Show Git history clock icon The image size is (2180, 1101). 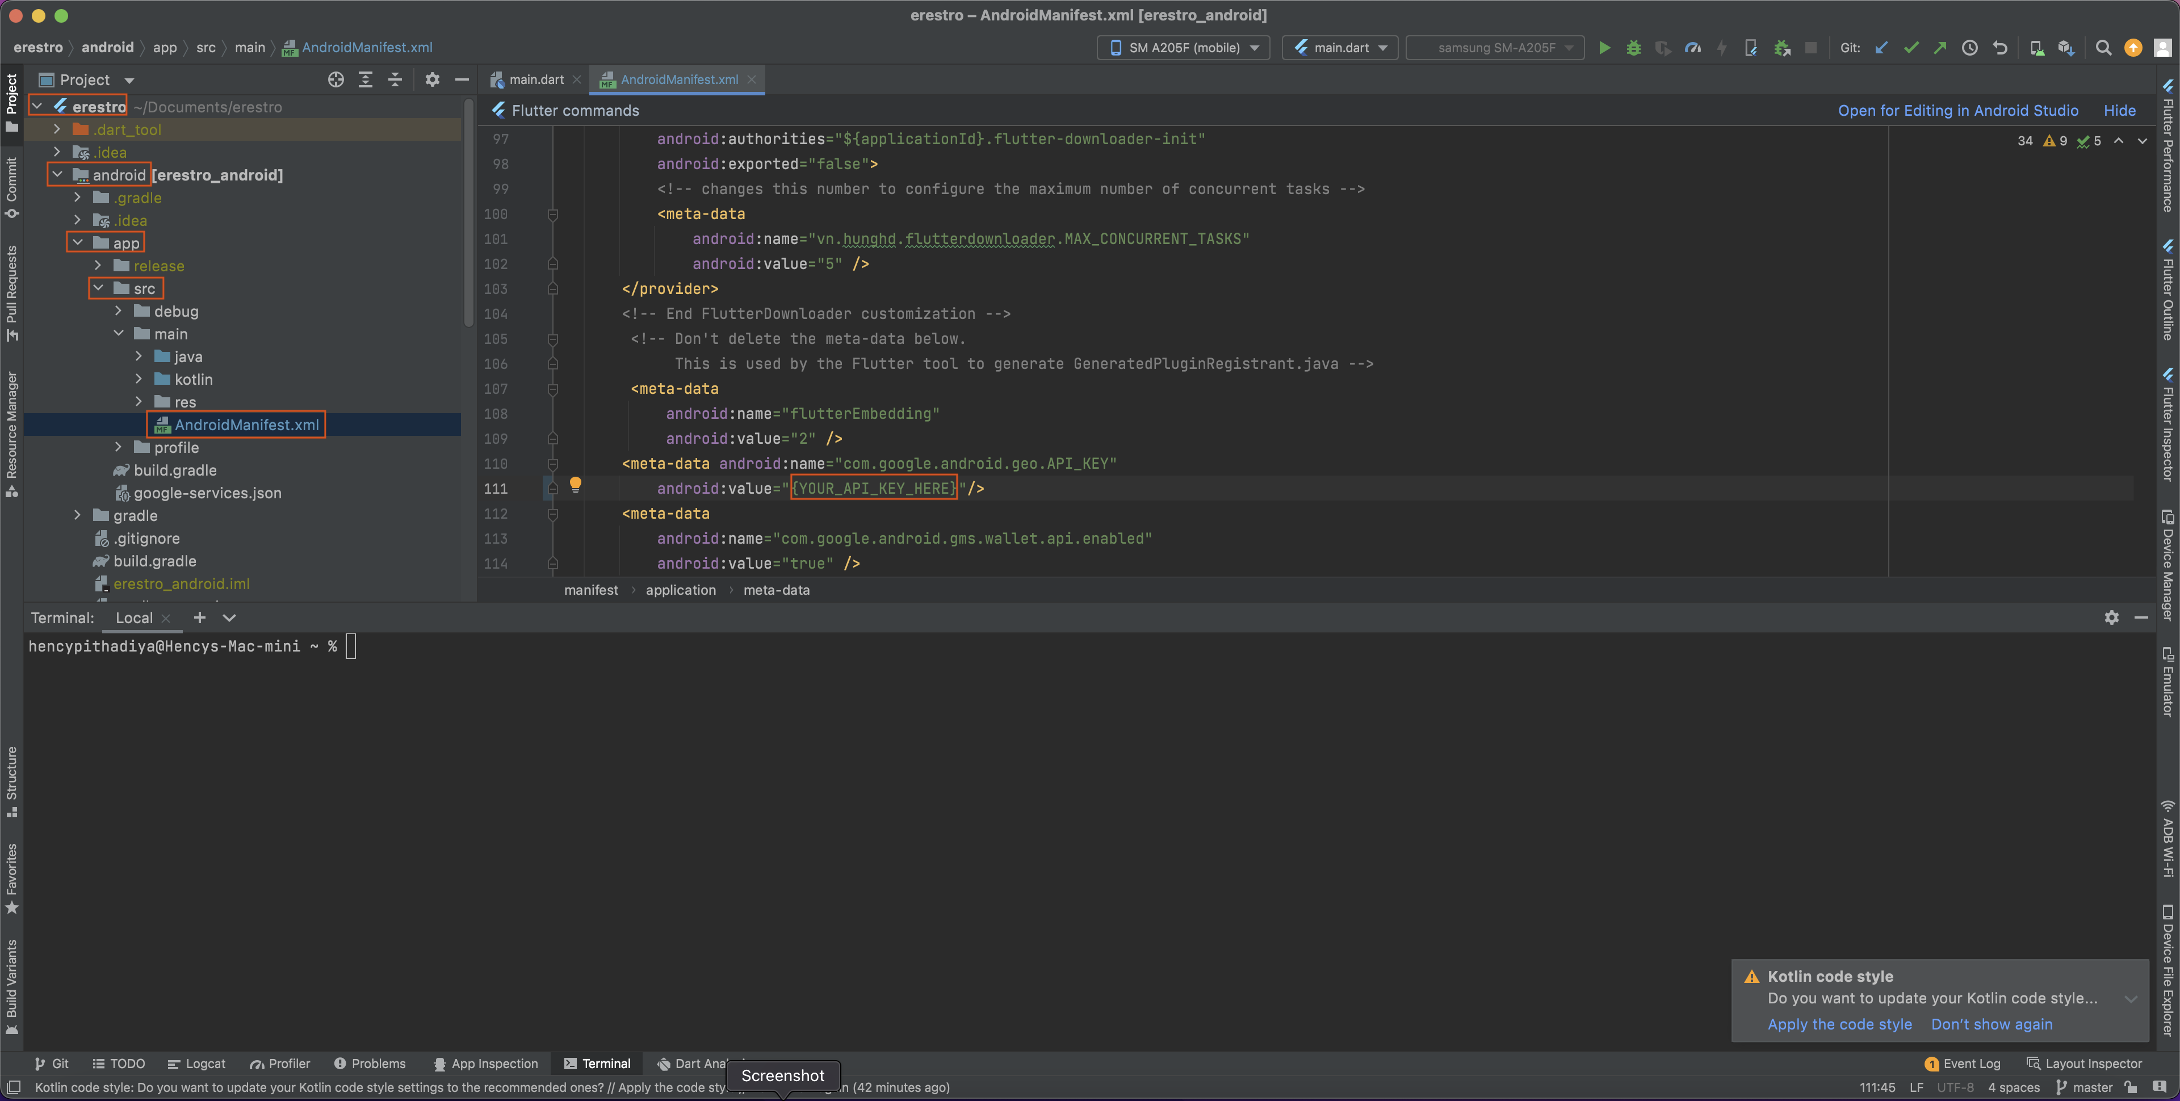[x=1970, y=48]
